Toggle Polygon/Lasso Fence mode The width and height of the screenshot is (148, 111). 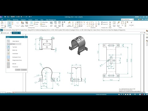(x=8, y=60)
